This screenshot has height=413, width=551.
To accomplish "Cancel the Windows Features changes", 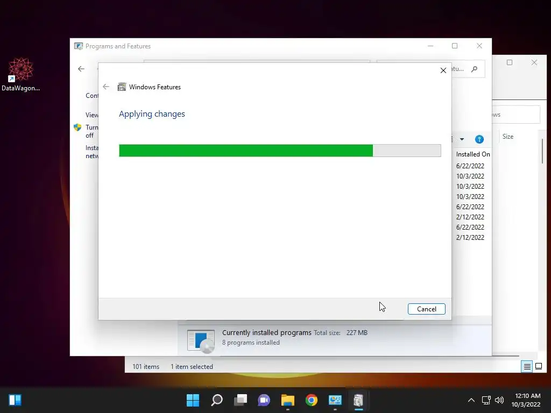I will (x=426, y=309).
